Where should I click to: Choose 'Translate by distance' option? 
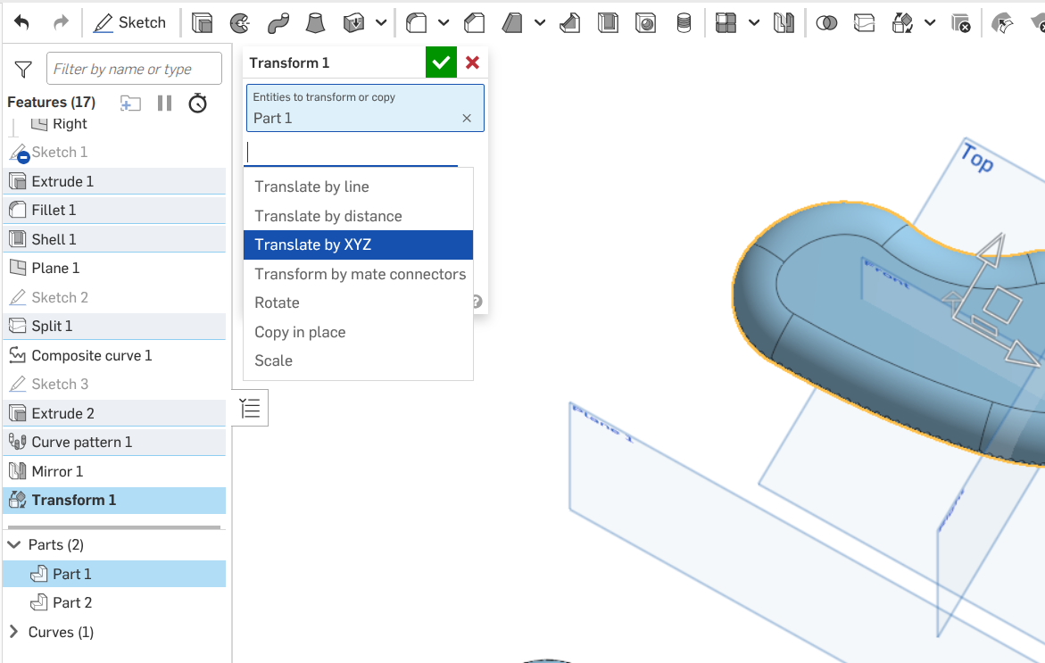[x=359, y=216]
